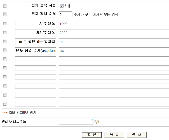The height and width of the screenshot is (140, 169).
Task: Click the help icon beside admin password
Action: [97, 122]
